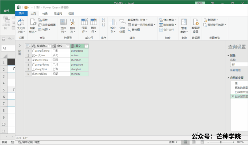Screen dimensions: 248x145
Task: Sort ascending with the A-Z icon
Action: pos(104,20)
